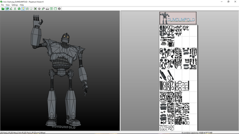Viewport: 239px width, 134px height.
Task: Open the Settings menu
Action: (15, 5)
